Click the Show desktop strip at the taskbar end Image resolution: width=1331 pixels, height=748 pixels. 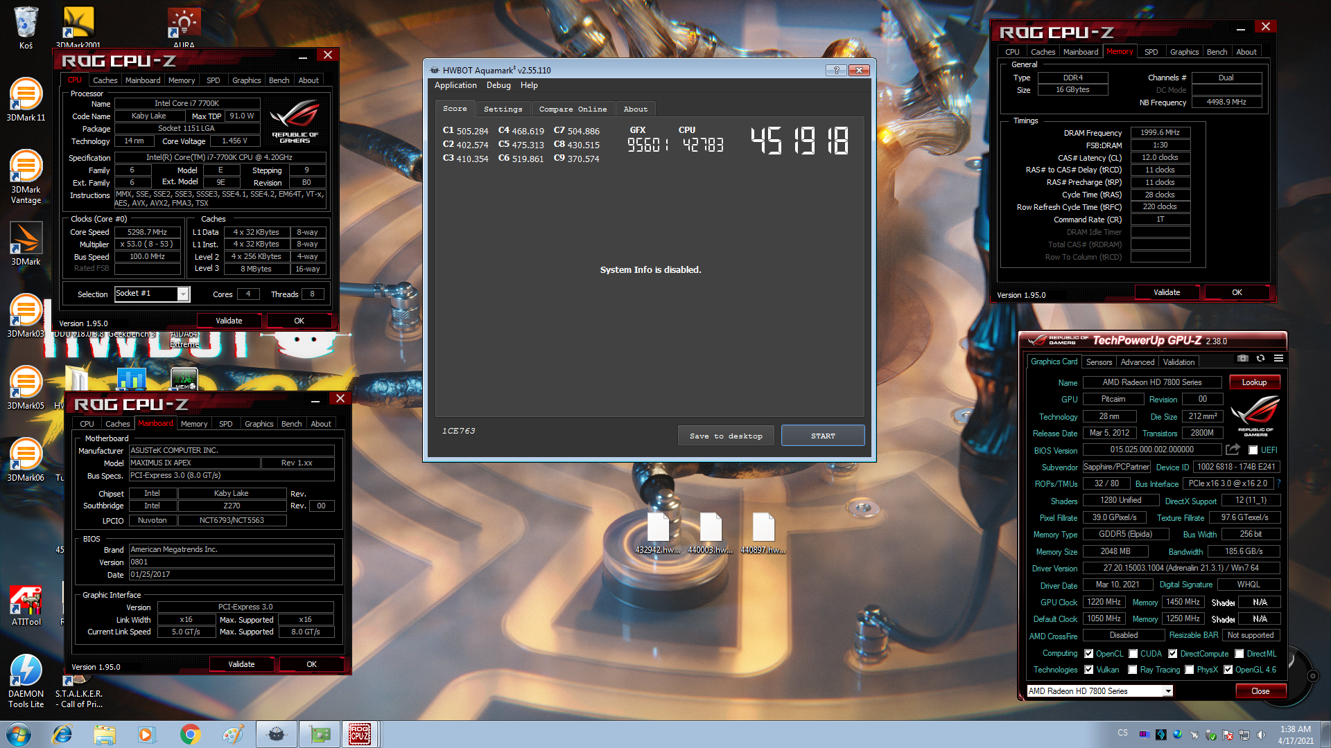click(x=1325, y=734)
